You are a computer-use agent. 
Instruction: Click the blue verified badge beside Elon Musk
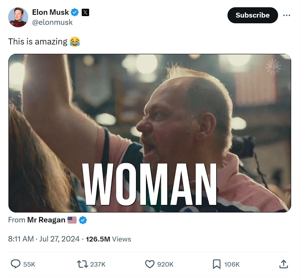pos(75,12)
